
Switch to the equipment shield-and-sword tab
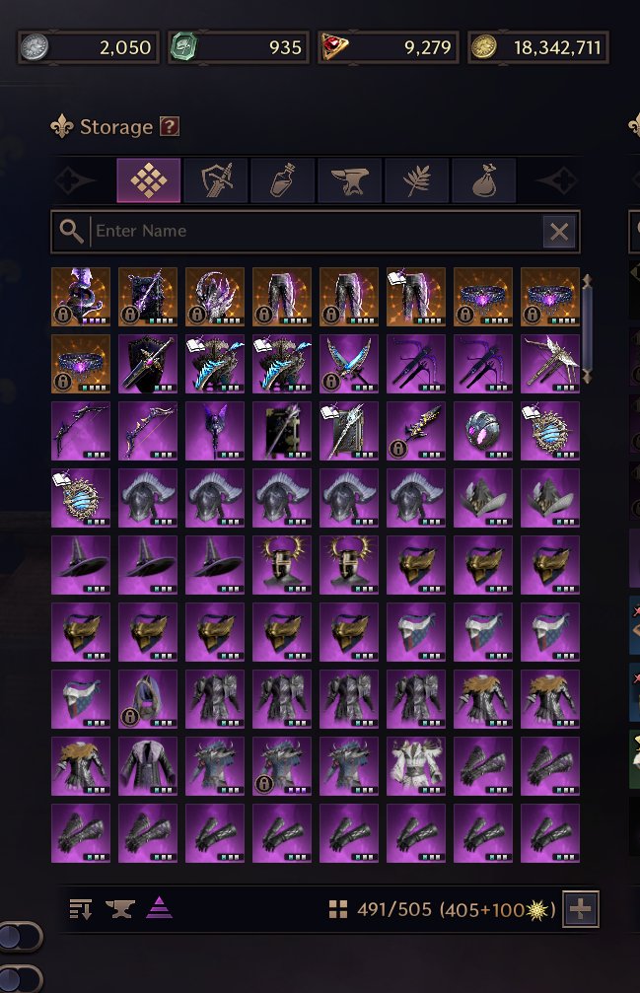click(x=216, y=180)
